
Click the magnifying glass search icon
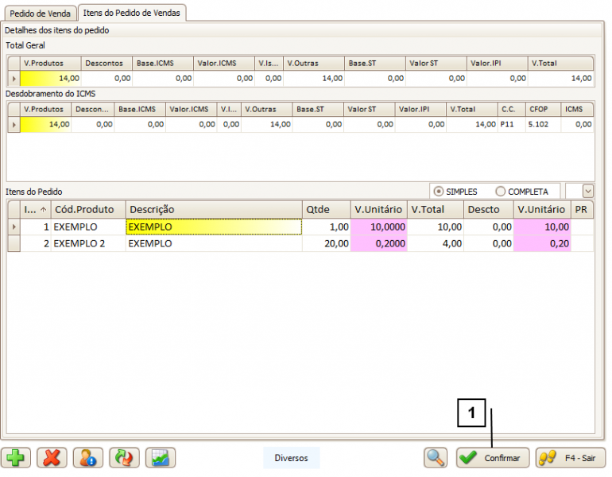coord(435,457)
